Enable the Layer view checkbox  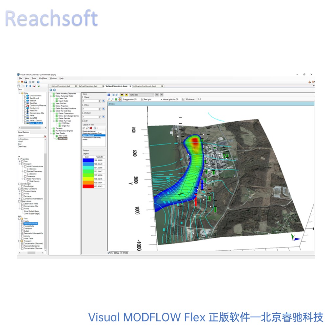click(84, 97)
